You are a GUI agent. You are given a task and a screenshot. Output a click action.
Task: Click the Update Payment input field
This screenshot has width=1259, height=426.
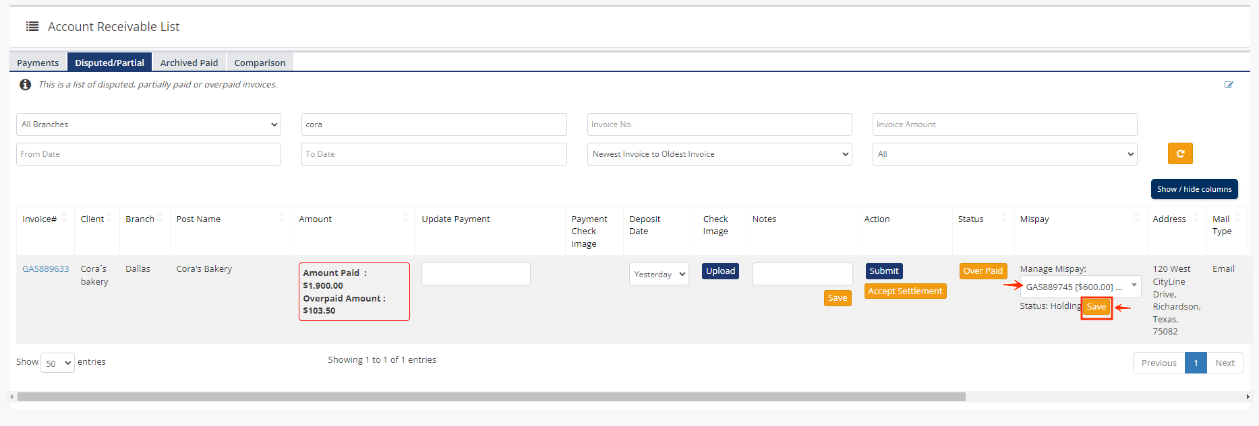(475, 274)
